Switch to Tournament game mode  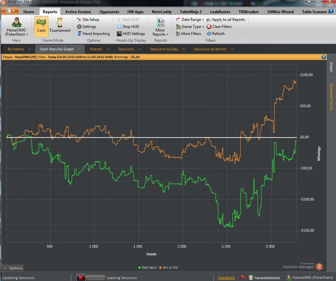(x=60, y=25)
